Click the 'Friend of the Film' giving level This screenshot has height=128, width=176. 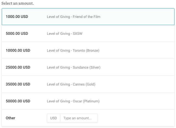coord(74,17)
